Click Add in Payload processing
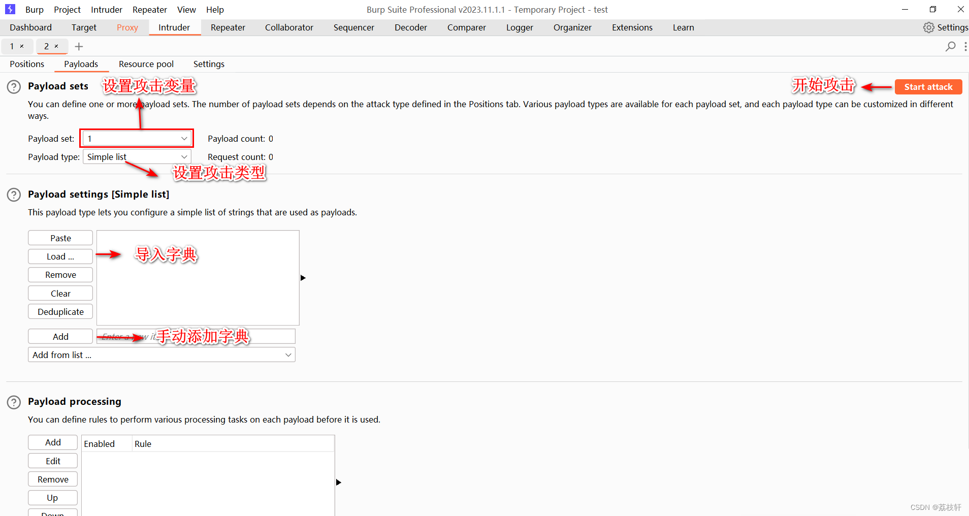This screenshot has width=969, height=516. point(53,442)
